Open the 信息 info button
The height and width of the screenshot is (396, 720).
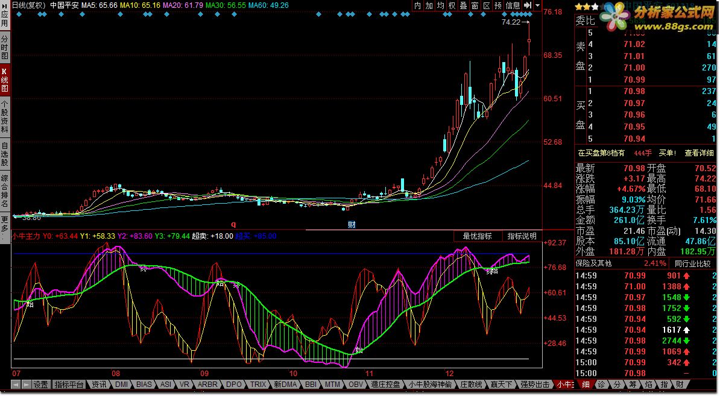pyautogui.click(x=513, y=5)
